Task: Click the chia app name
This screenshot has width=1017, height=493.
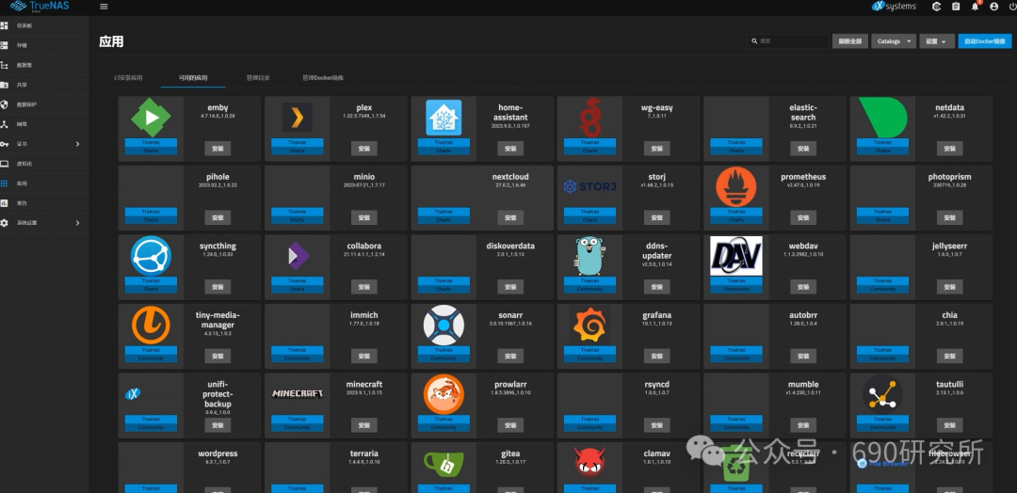Action: [949, 315]
